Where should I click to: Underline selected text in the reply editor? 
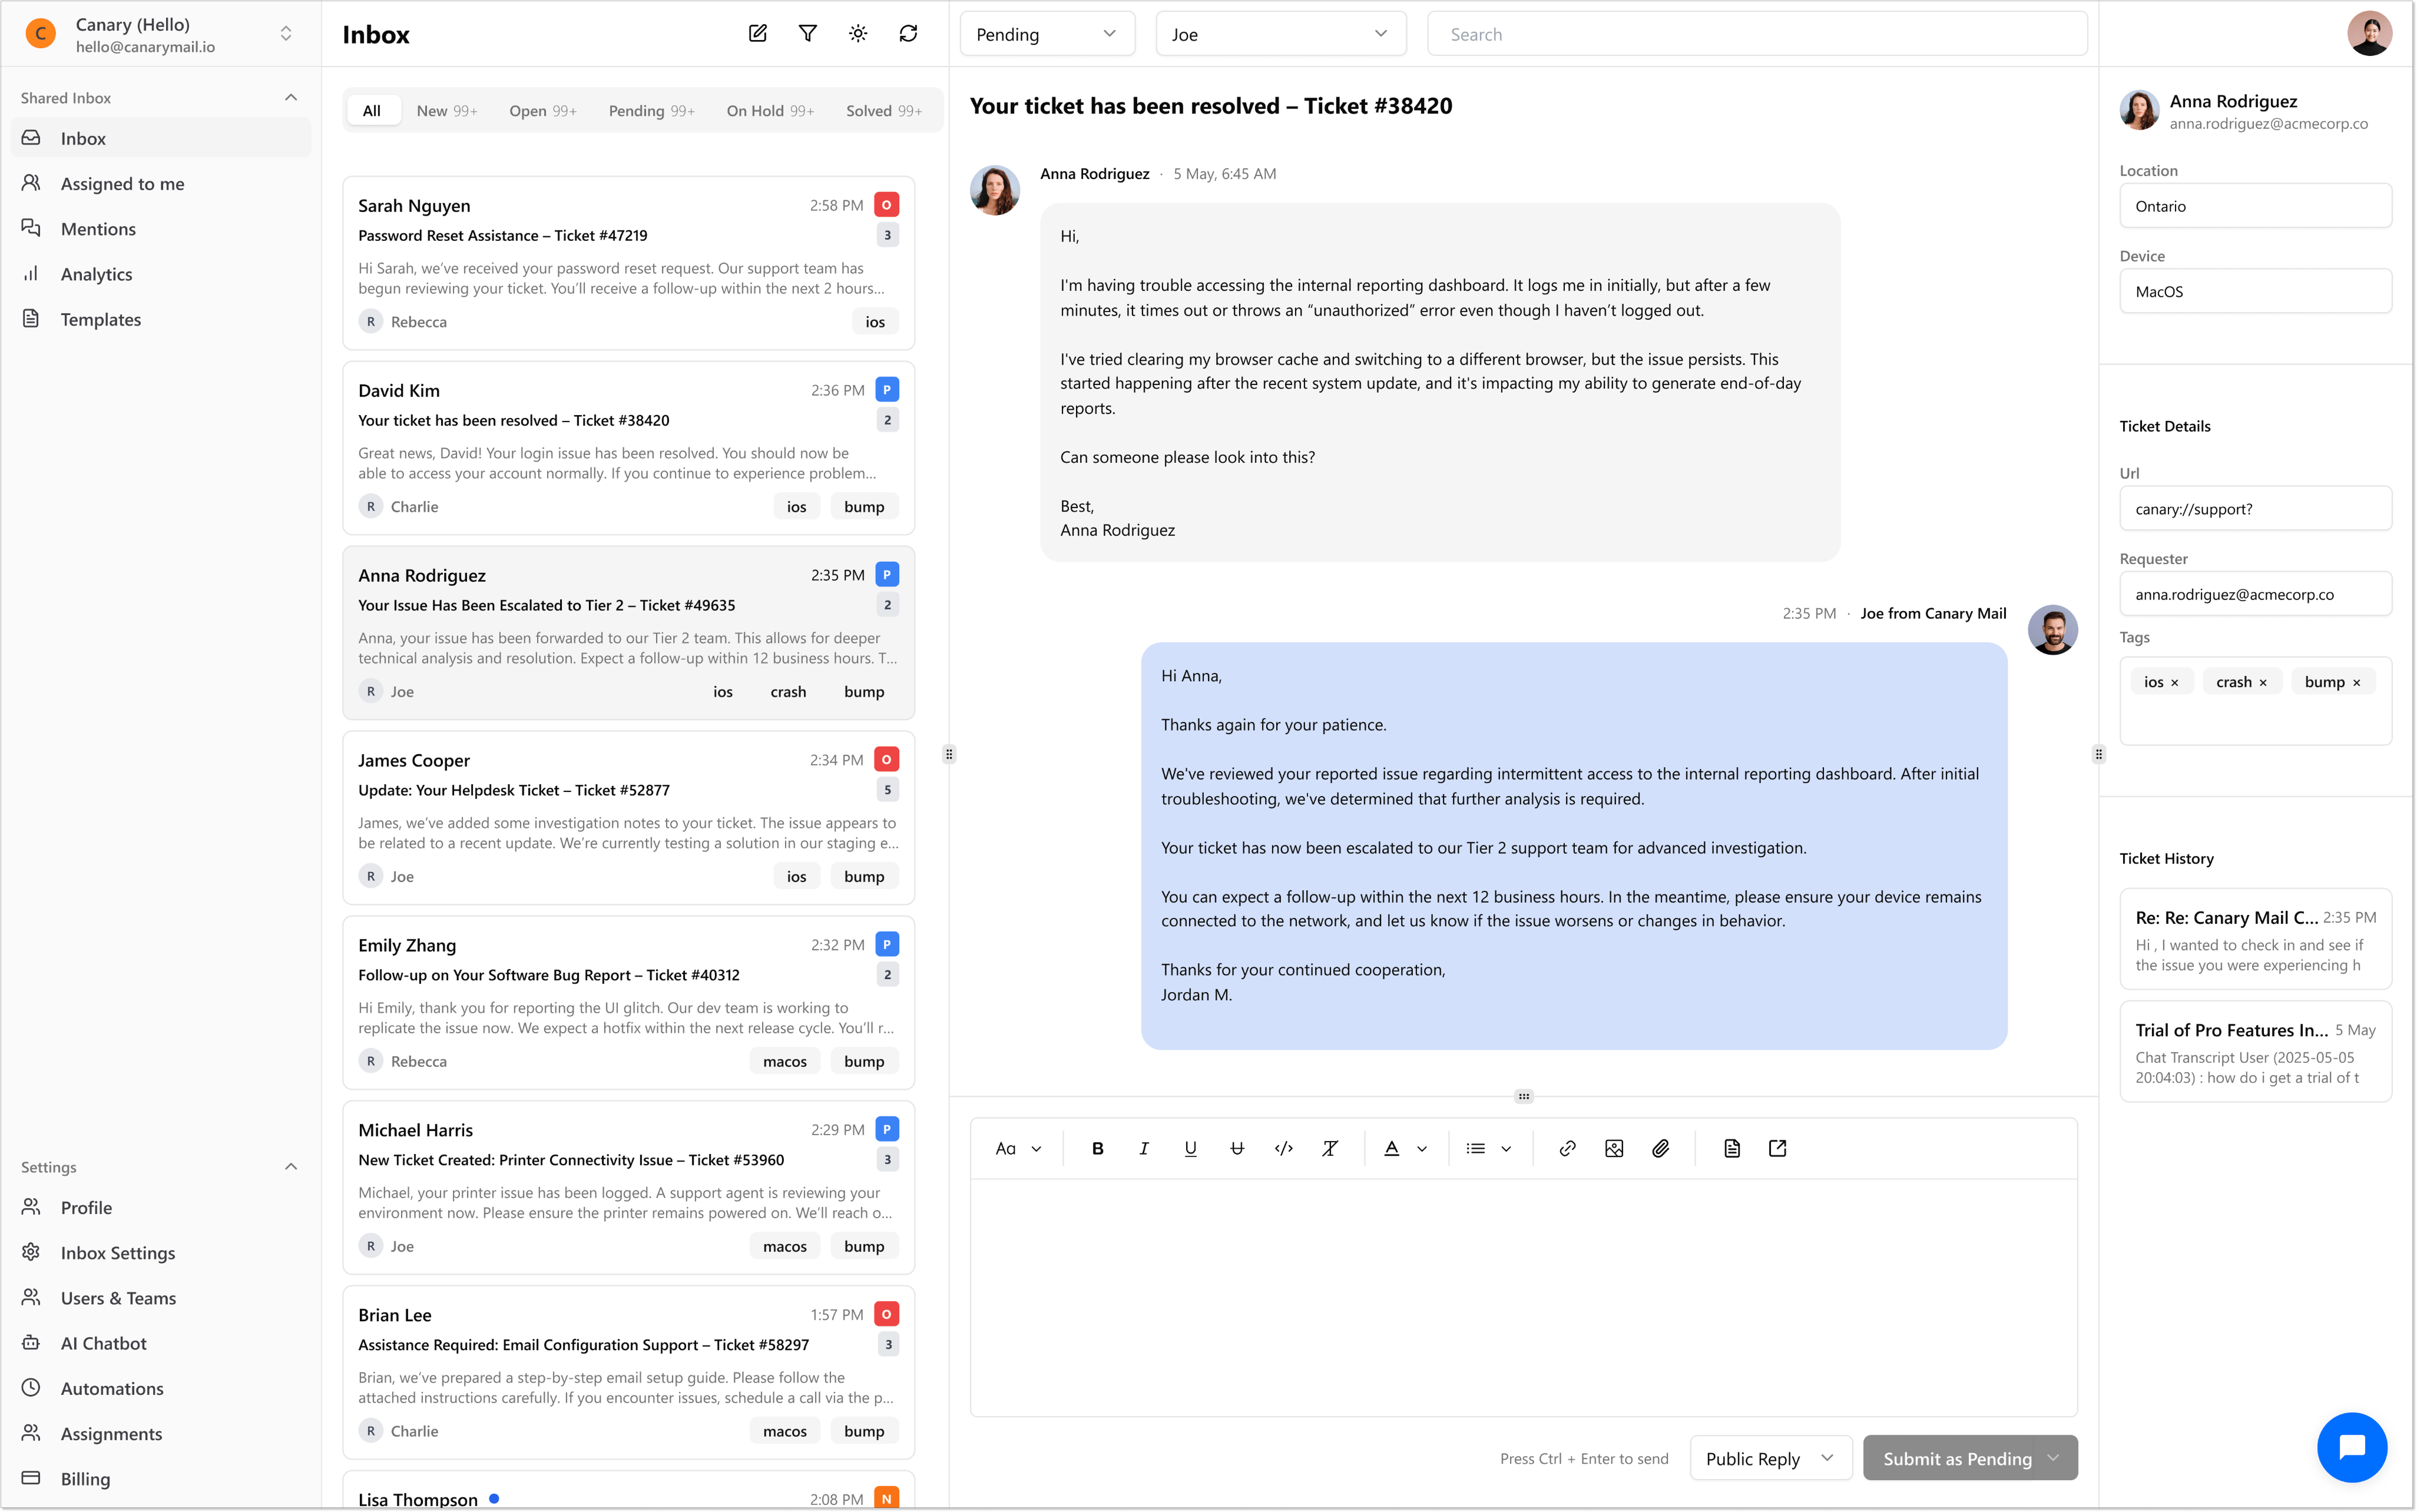(1190, 1148)
